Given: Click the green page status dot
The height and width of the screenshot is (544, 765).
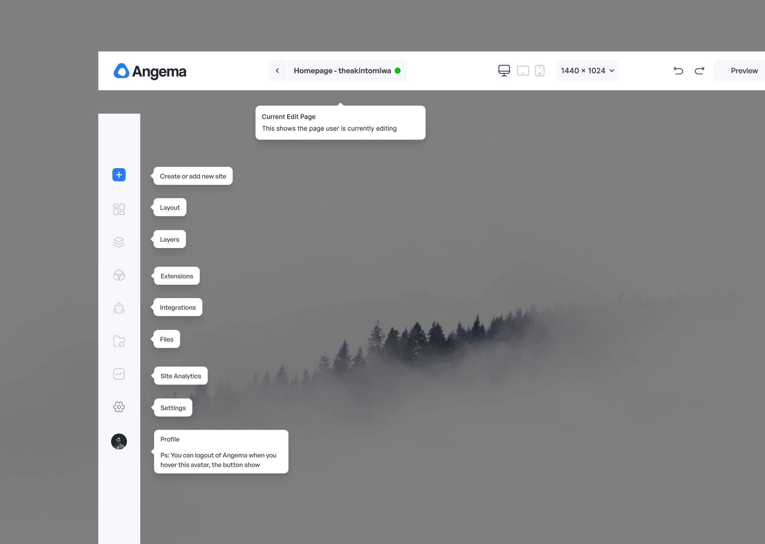Looking at the screenshot, I should point(398,71).
